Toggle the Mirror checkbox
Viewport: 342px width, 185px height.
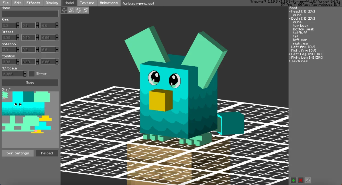point(32,74)
